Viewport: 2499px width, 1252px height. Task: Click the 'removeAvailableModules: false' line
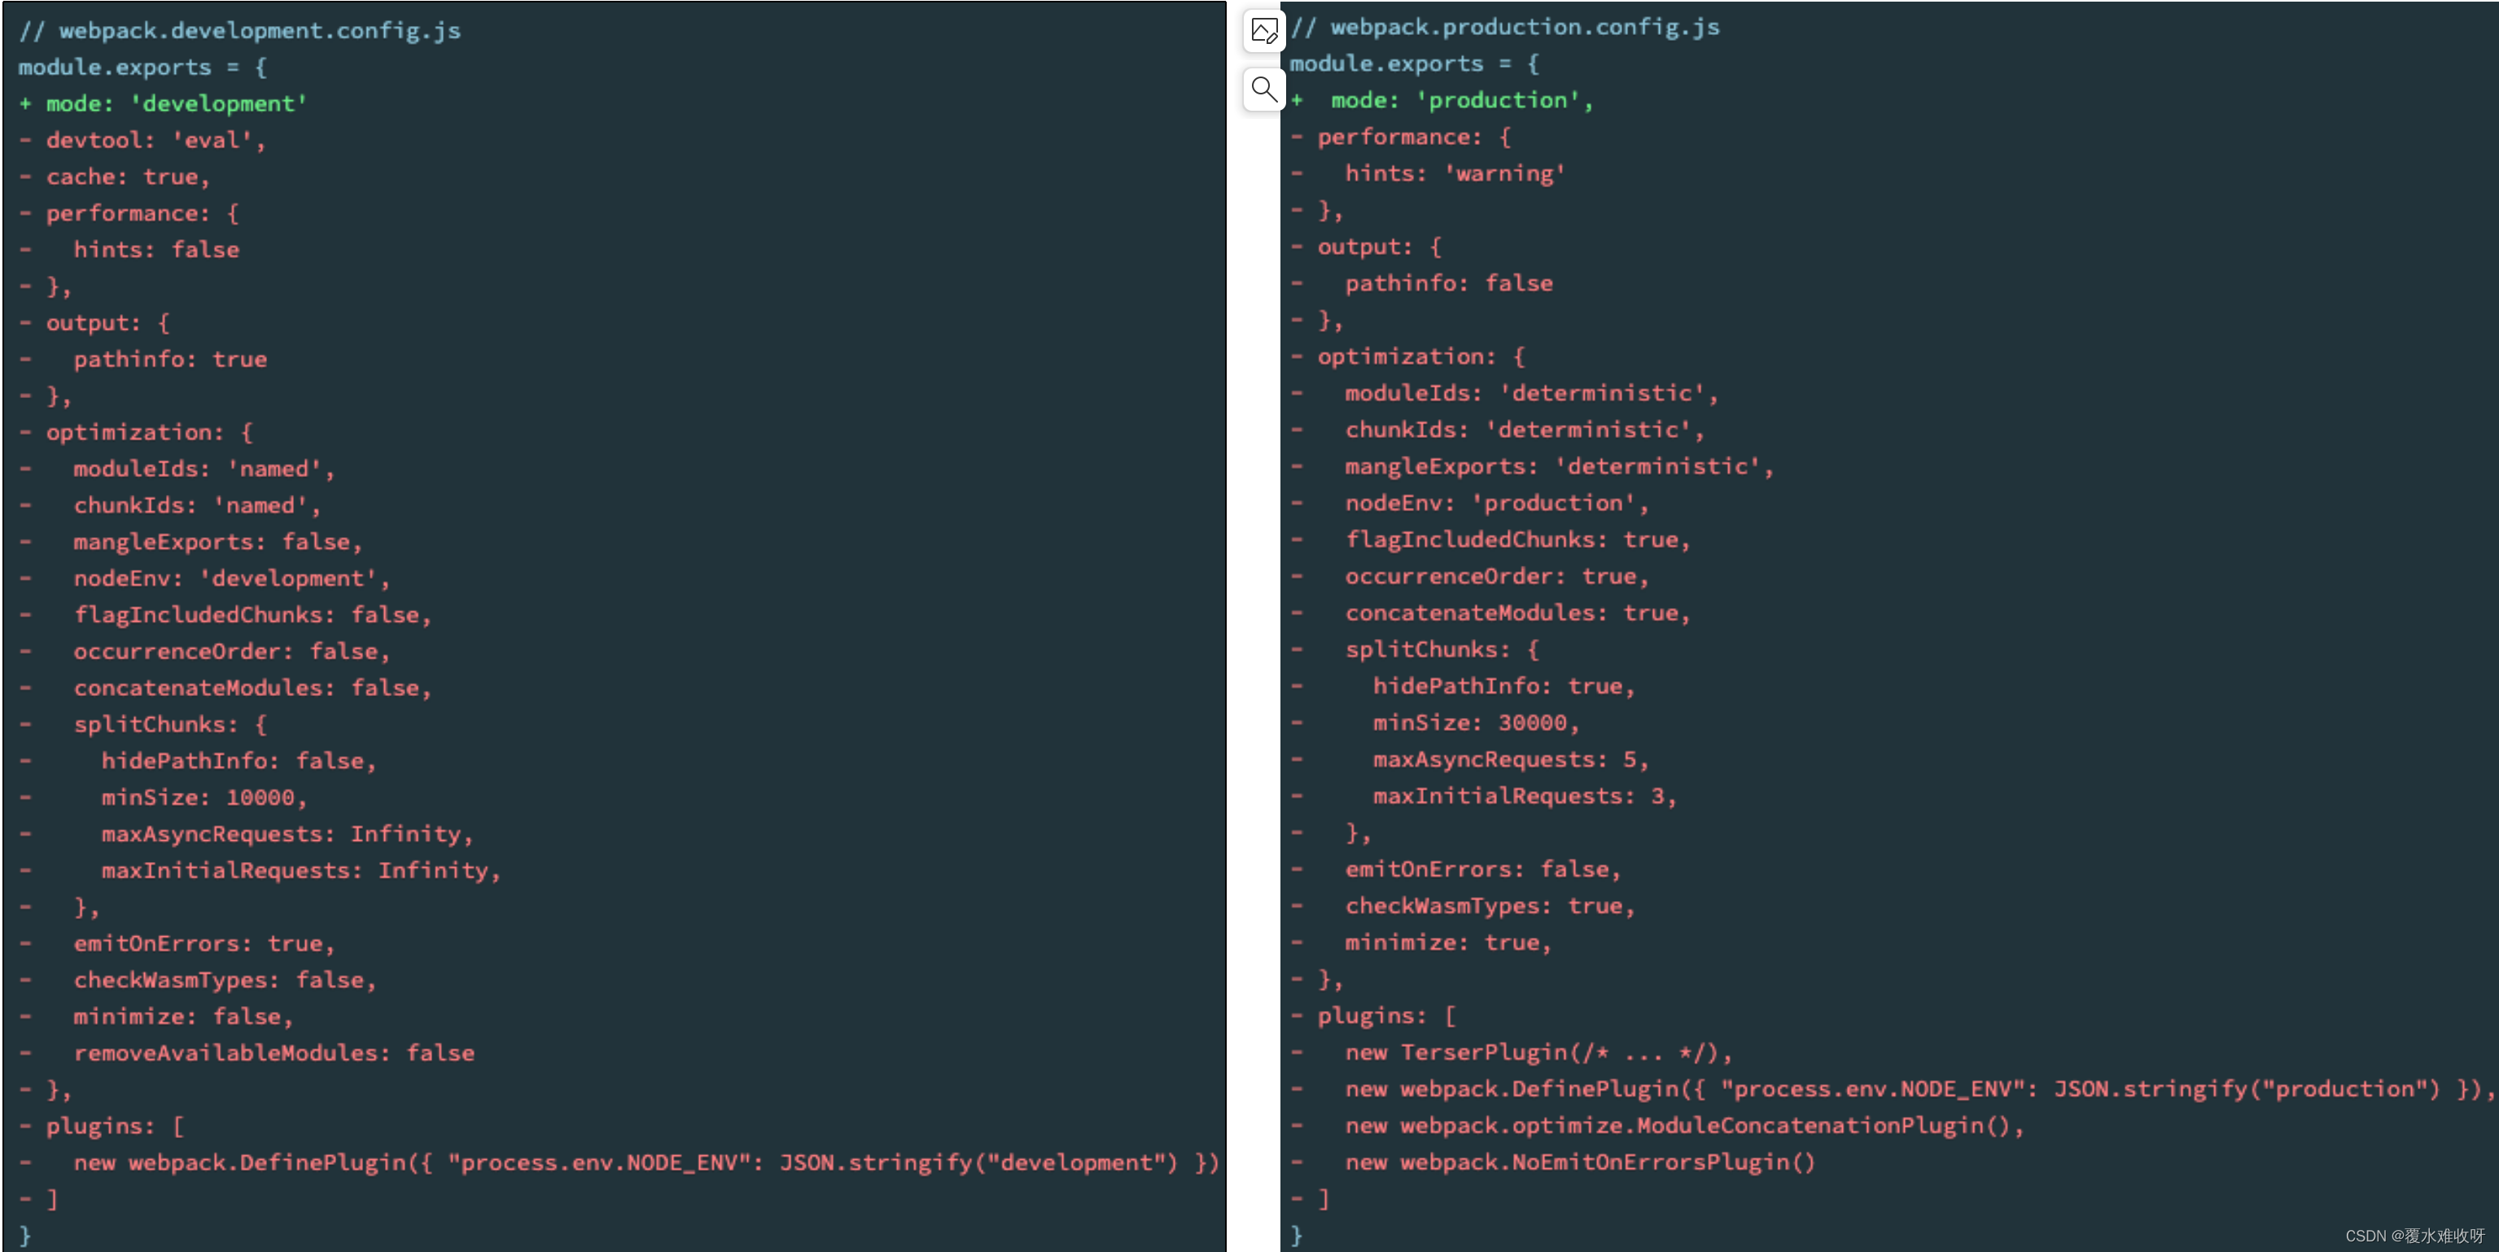tap(274, 1053)
